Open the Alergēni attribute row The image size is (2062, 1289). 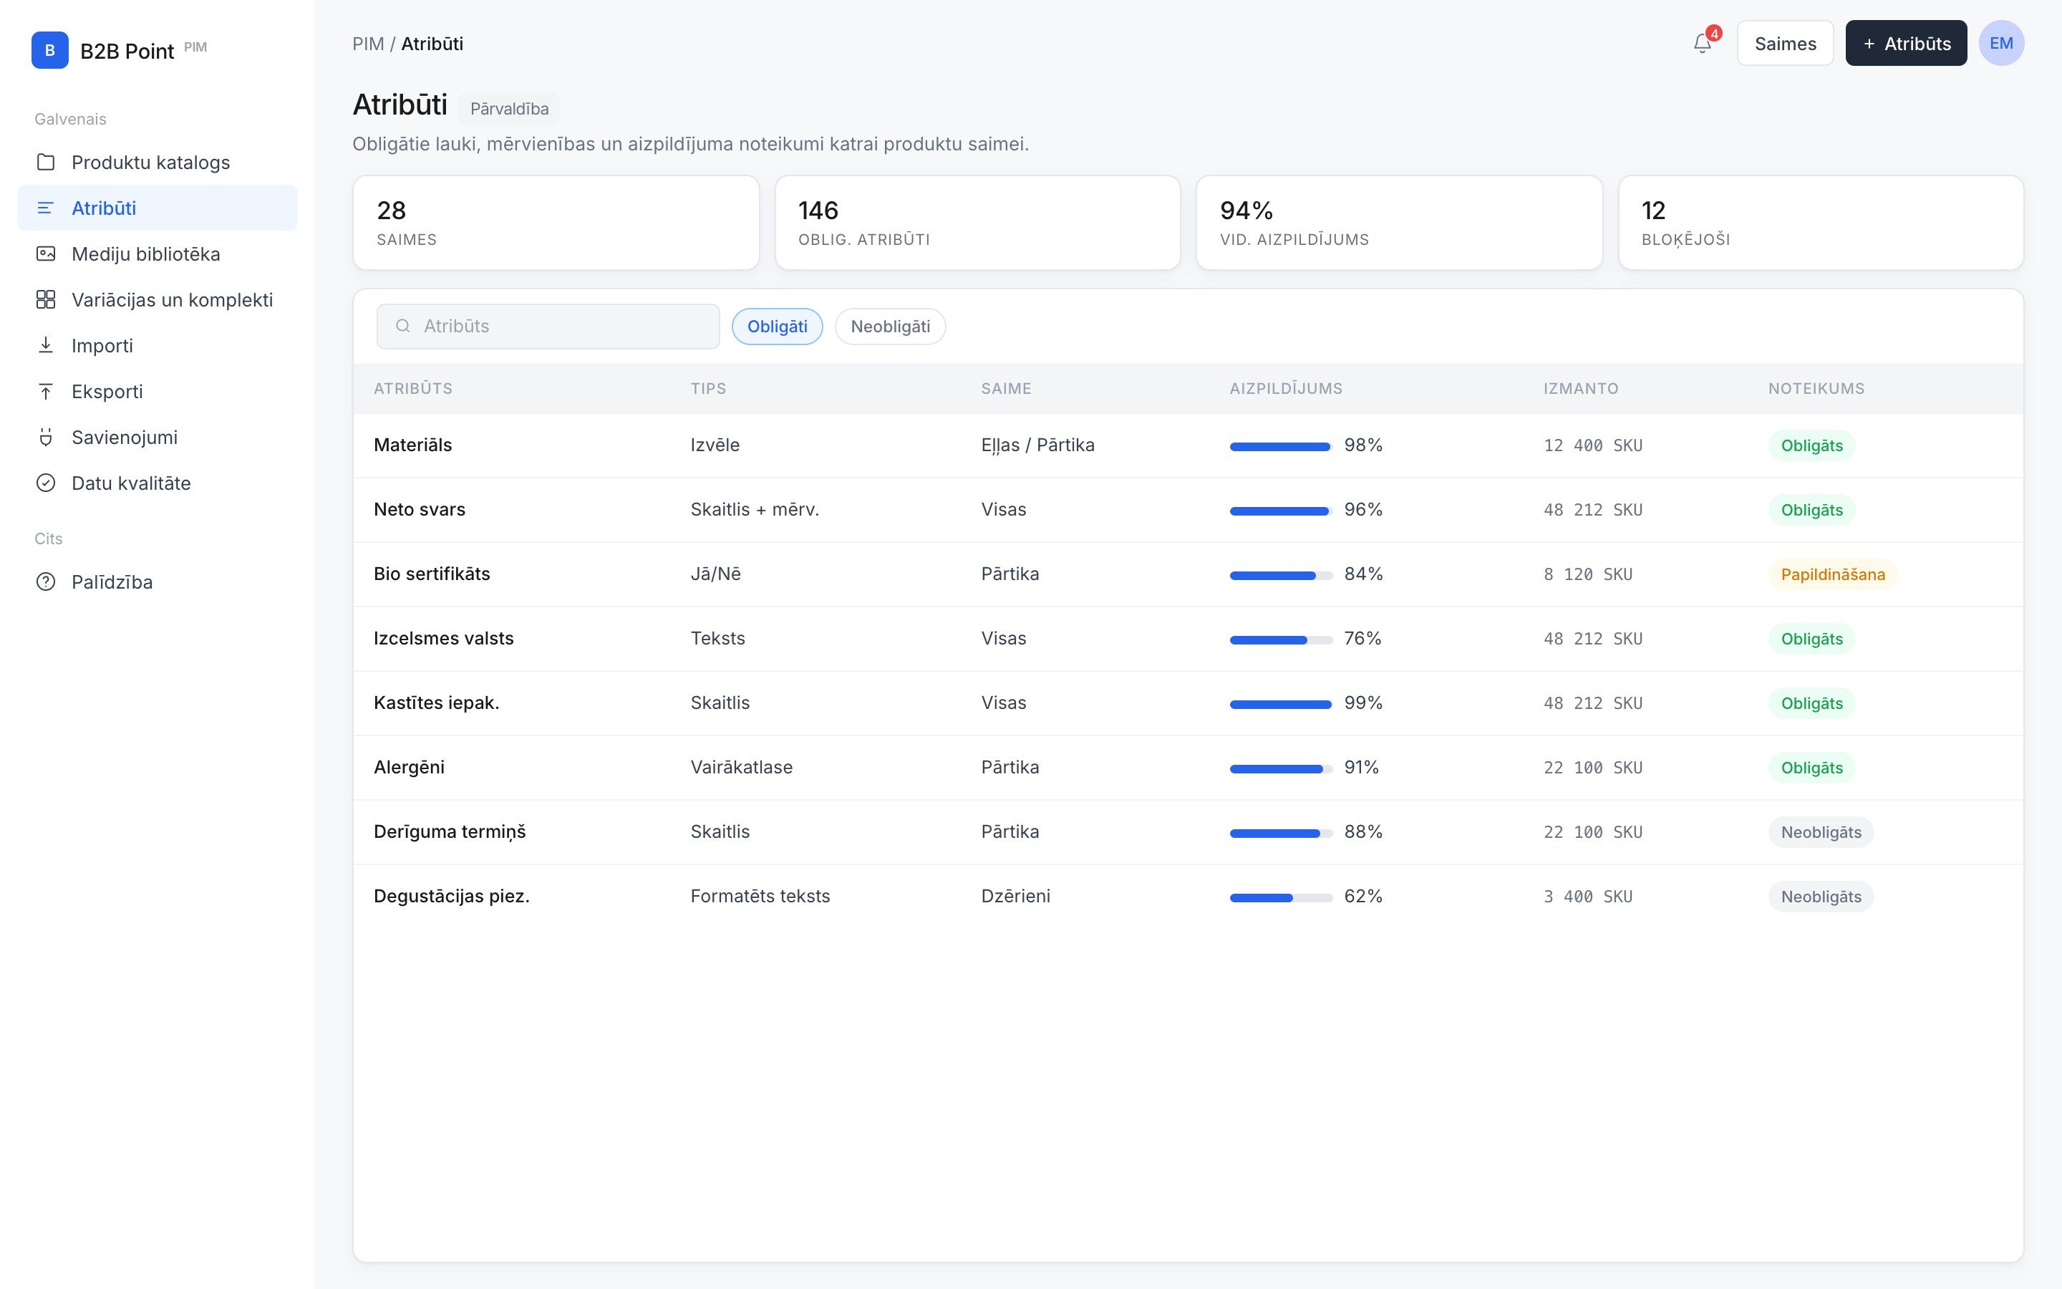click(x=1188, y=767)
